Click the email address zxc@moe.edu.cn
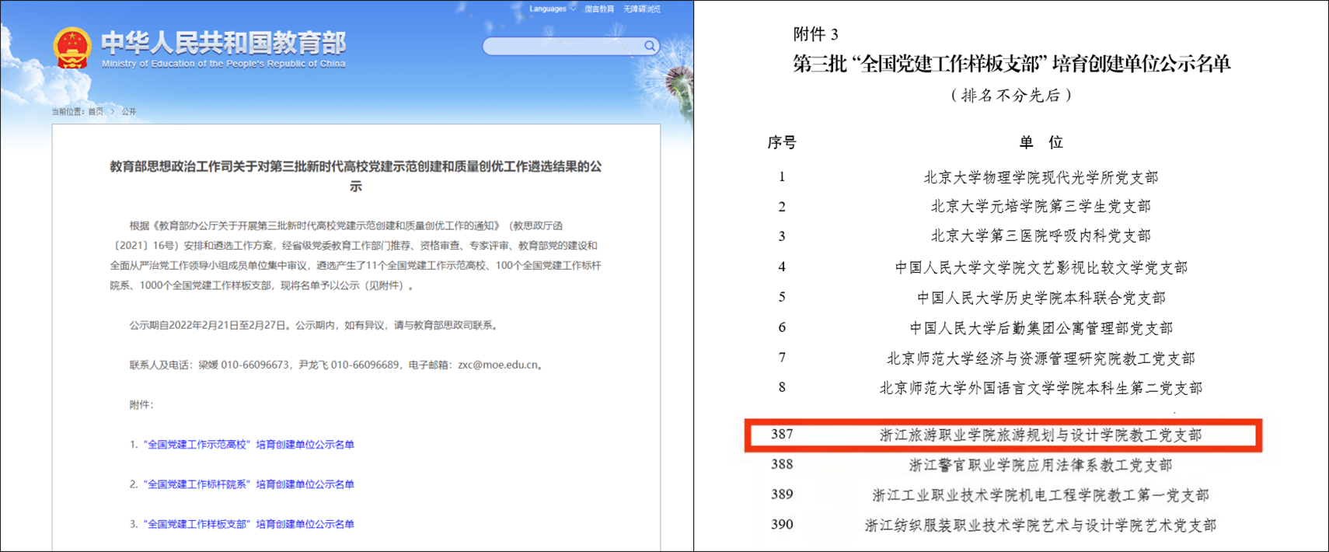Image resolution: width=1329 pixels, height=552 pixels. (498, 365)
